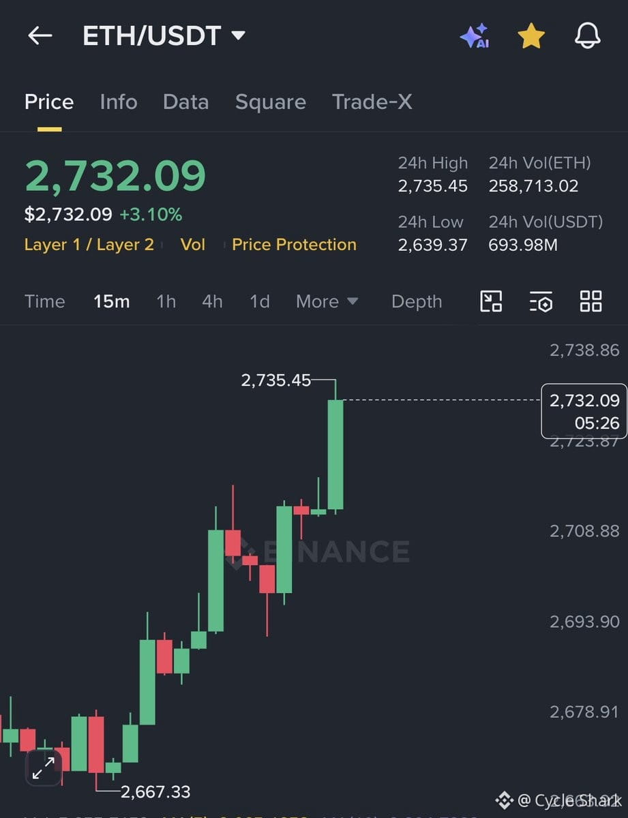Tap the Price Protection tag
This screenshot has width=628, height=818.
coord(294,245)
